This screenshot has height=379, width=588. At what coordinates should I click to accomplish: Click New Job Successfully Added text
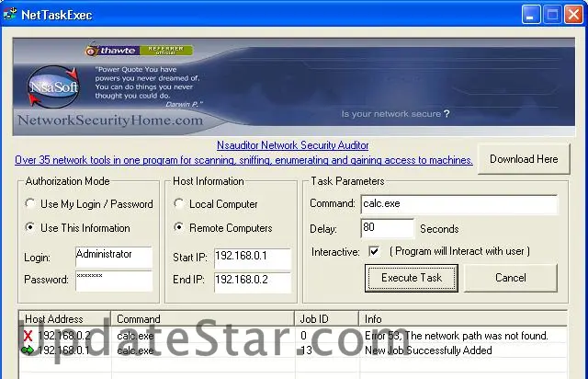point(428,350)
